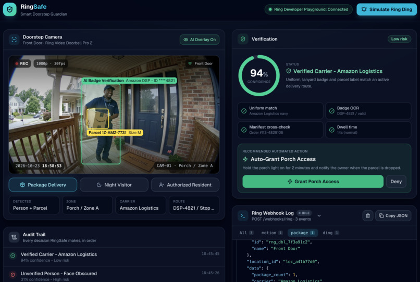The width and height of the screenshot is (420, 282).
Task: Filter webhook log by package
Action: (x=303, y=233)
